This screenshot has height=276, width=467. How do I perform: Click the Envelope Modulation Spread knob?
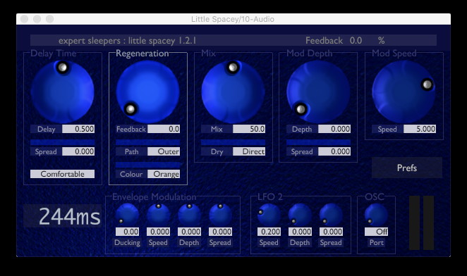point(220,215)
